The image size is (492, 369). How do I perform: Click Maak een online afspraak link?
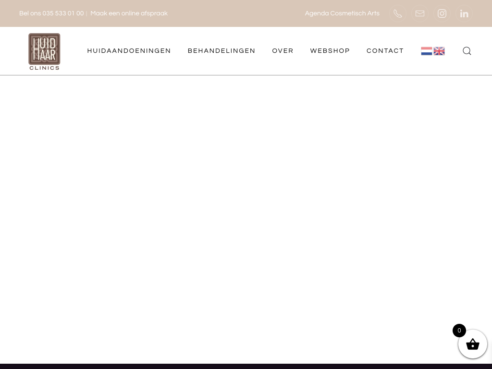pyautogui.click(x=129, y=13)
